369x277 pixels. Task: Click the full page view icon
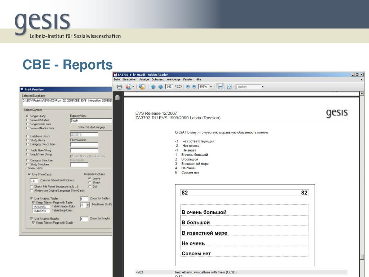229,87
